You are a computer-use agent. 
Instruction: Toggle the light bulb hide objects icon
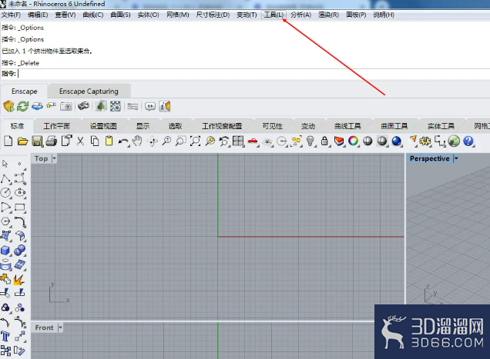click(310, 141)
